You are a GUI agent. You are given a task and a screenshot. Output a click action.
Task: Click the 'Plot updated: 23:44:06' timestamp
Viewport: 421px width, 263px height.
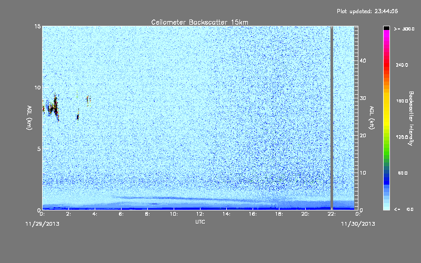coord(367,11)
